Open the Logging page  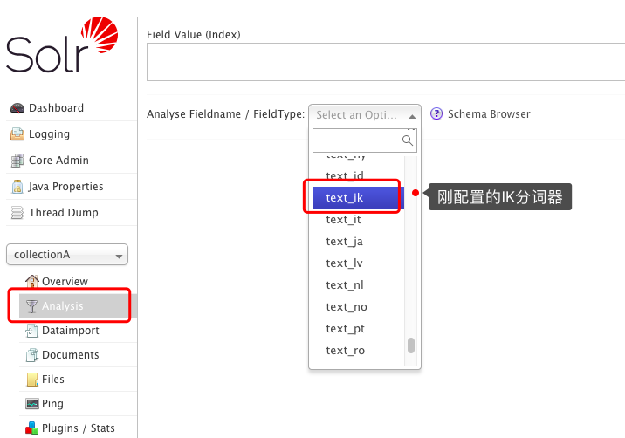49,134
